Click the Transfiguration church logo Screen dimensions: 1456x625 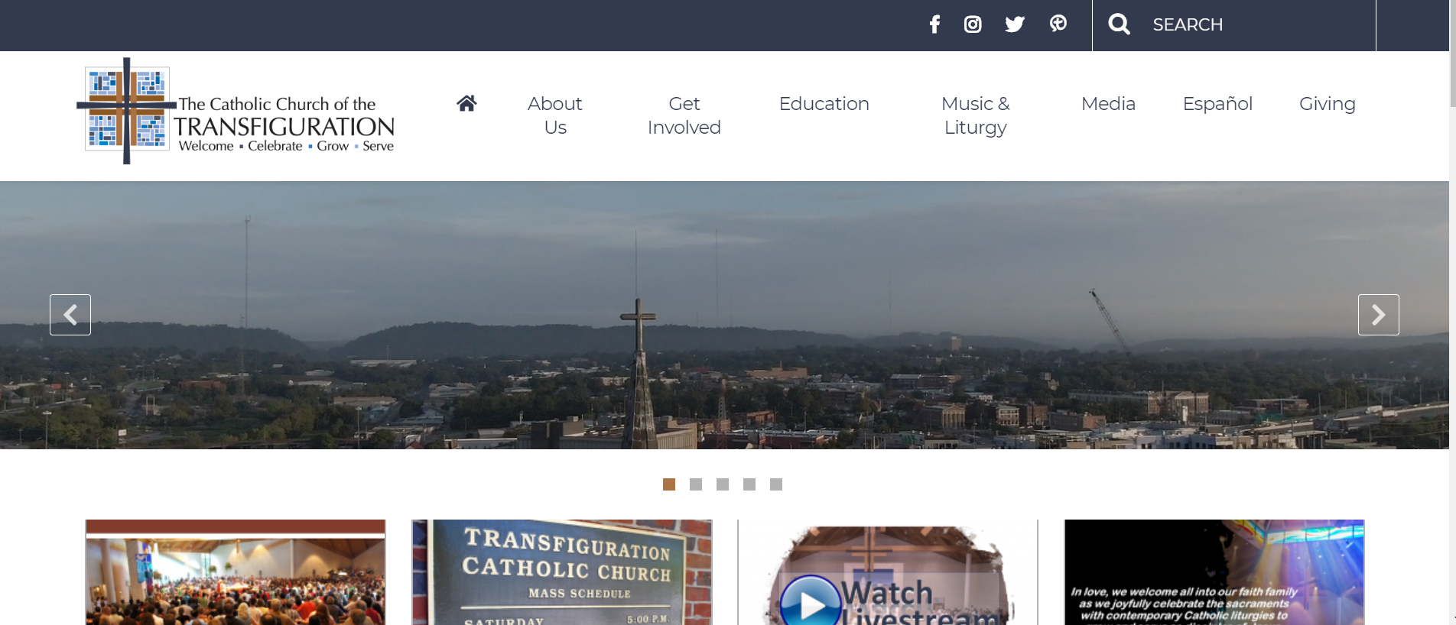(x=237, y=112)
